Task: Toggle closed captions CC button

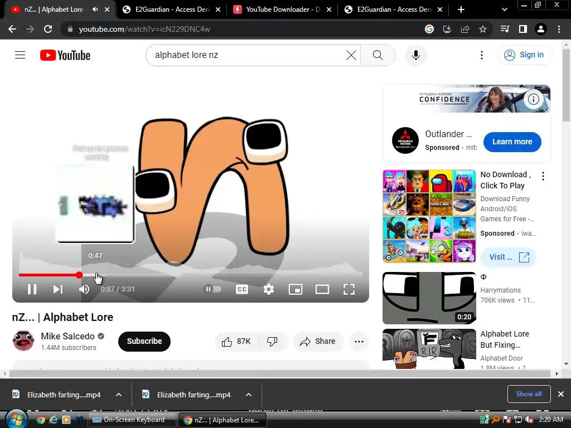Action: (x=242, y=289)
